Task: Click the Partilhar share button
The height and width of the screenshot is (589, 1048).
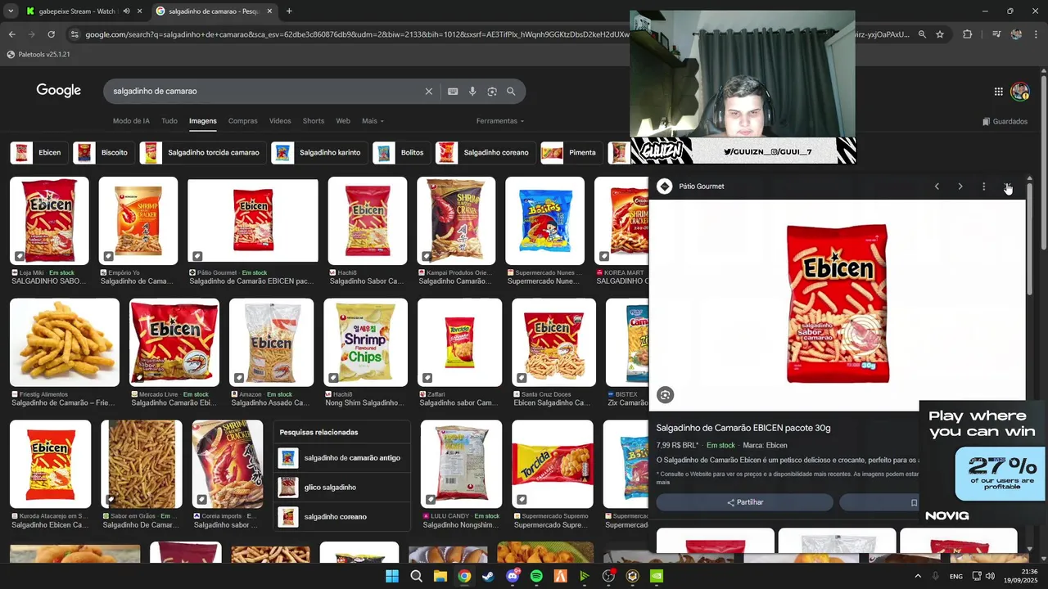Action: [x=744, y=502]
